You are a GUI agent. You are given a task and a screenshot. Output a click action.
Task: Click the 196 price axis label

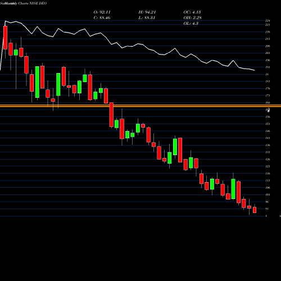(268, 60)
